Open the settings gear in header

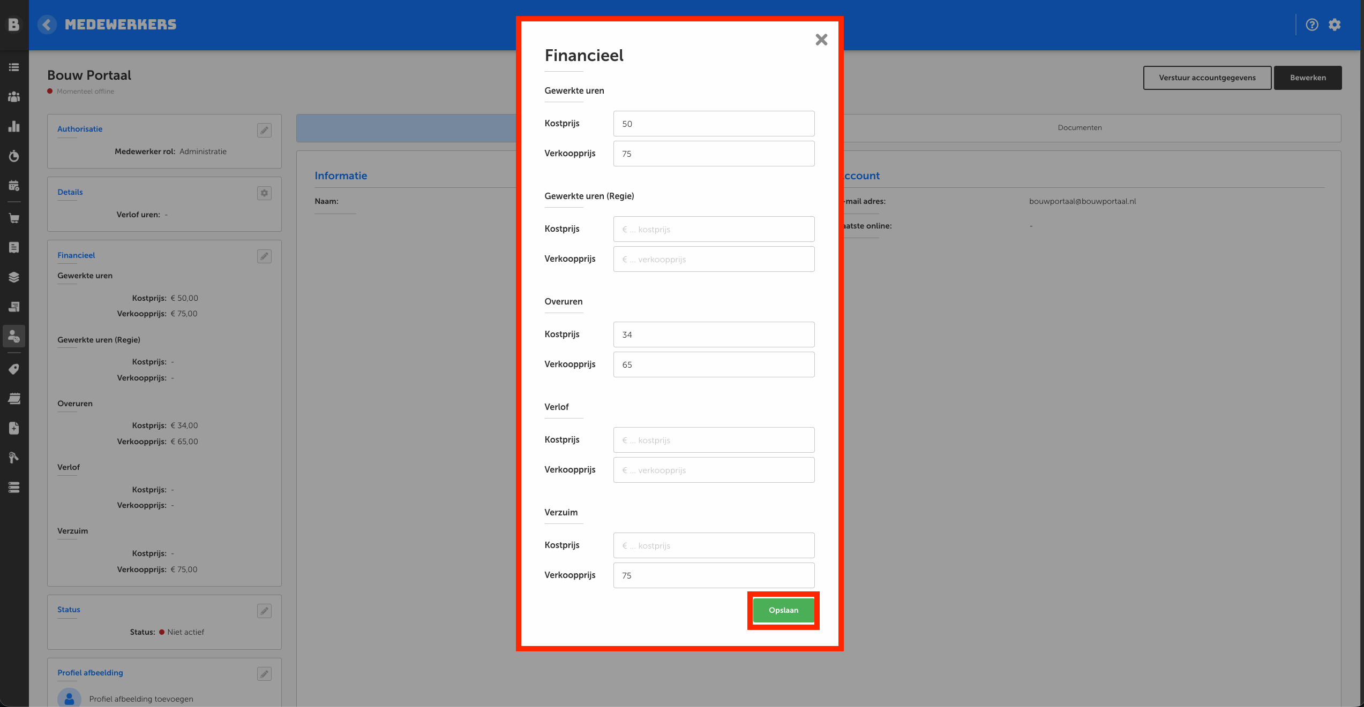pyautogui.click(x=1335, y=25)
